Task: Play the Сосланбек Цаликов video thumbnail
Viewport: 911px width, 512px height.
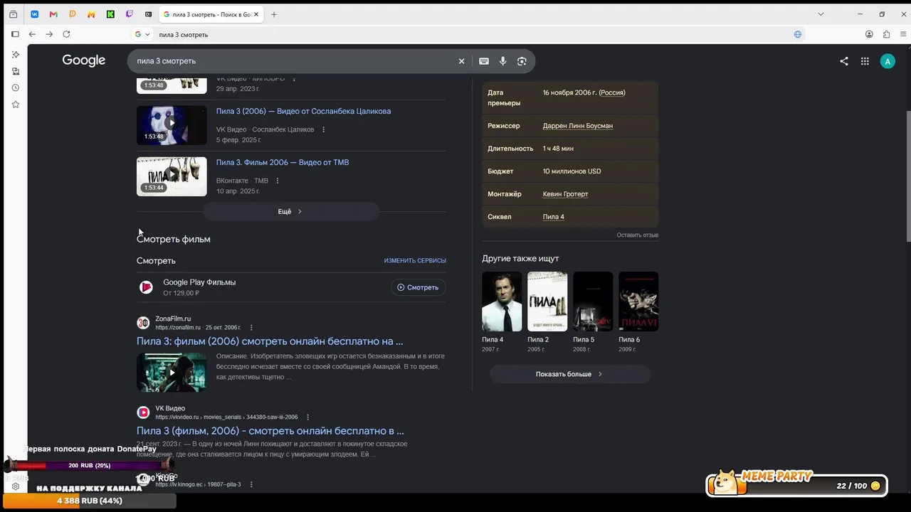Action: click(172, 125)
